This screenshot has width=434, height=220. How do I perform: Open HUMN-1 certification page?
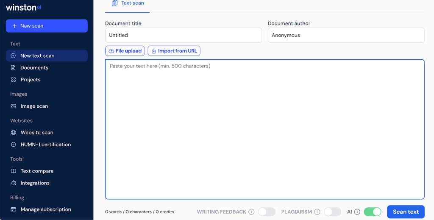coord(47,145)
